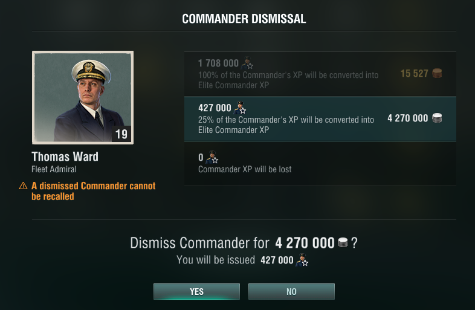Select the Commander XP will be lost option
475x310 pixels.
pyautogui.click(x=320, y=163)
